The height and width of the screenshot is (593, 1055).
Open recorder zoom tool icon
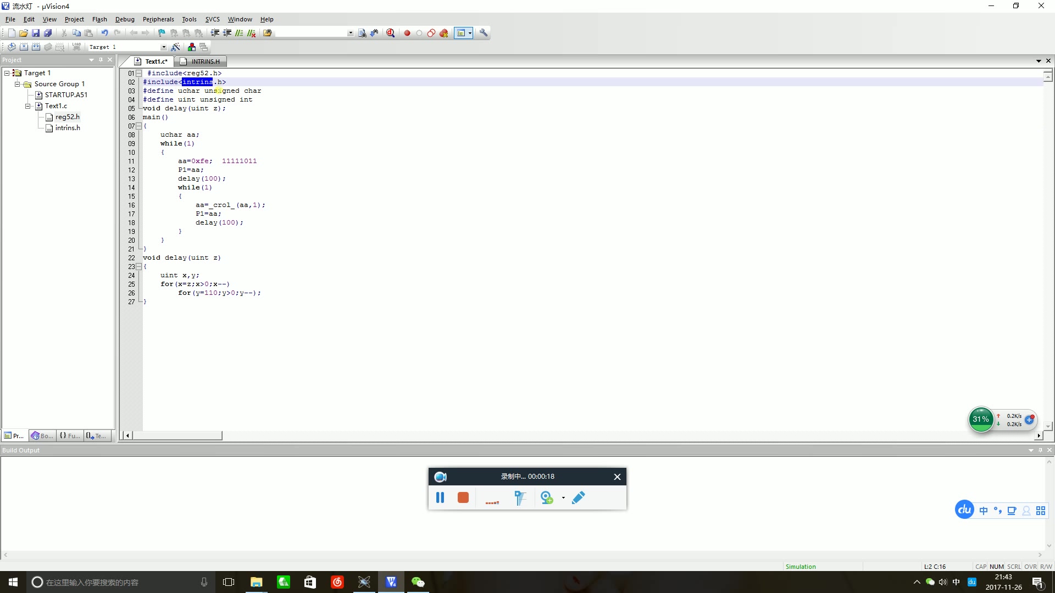(x=547, y=497)
